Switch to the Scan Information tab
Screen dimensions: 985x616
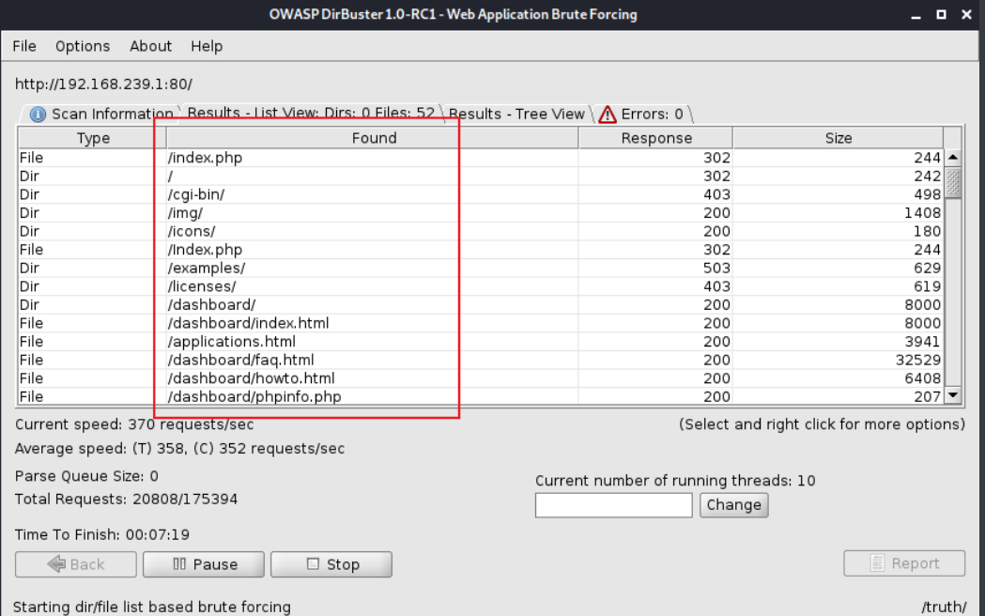pos(101,115)
